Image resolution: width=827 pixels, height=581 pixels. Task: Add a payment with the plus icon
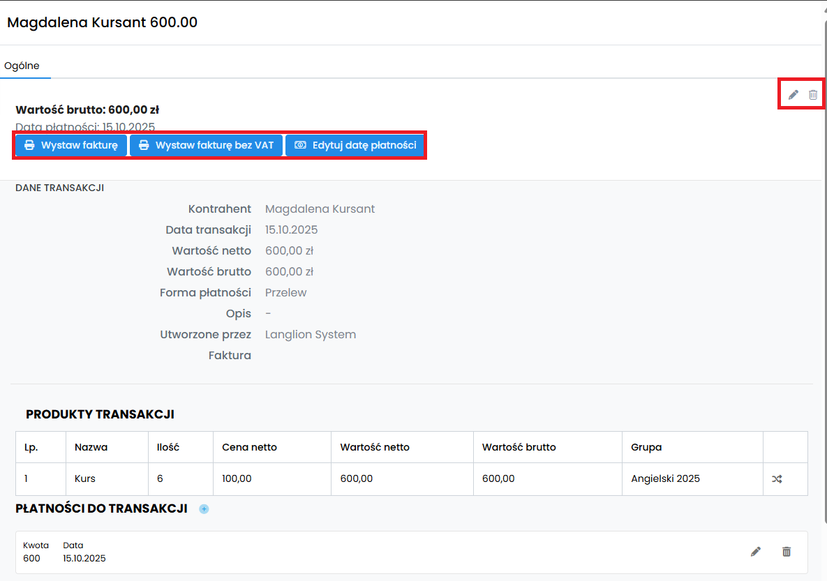204,509
